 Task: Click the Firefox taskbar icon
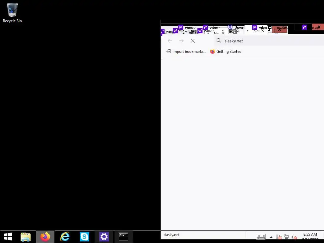45,237
